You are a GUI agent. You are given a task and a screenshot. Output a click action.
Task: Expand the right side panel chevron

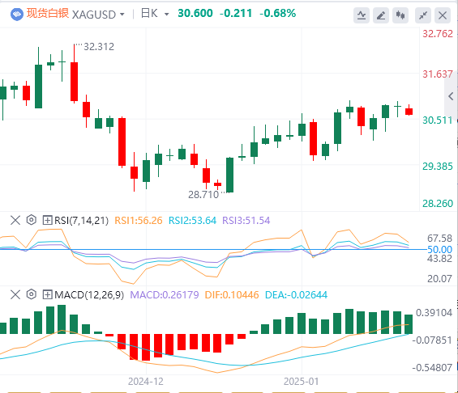point(451,96)
